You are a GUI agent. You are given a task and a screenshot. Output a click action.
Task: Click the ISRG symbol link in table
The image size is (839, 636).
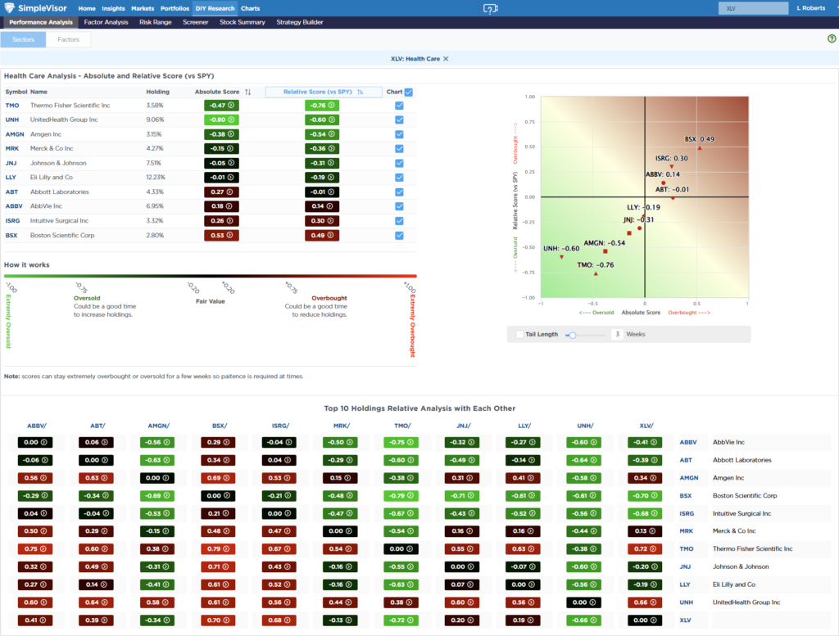pyautogui.click(x=12, y=221)
